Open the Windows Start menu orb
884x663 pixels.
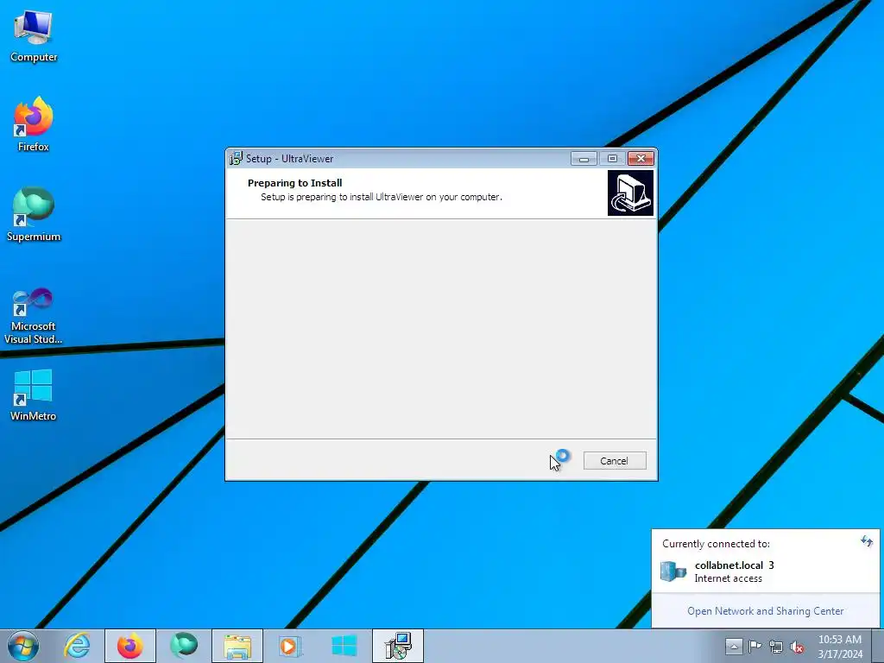23,646
